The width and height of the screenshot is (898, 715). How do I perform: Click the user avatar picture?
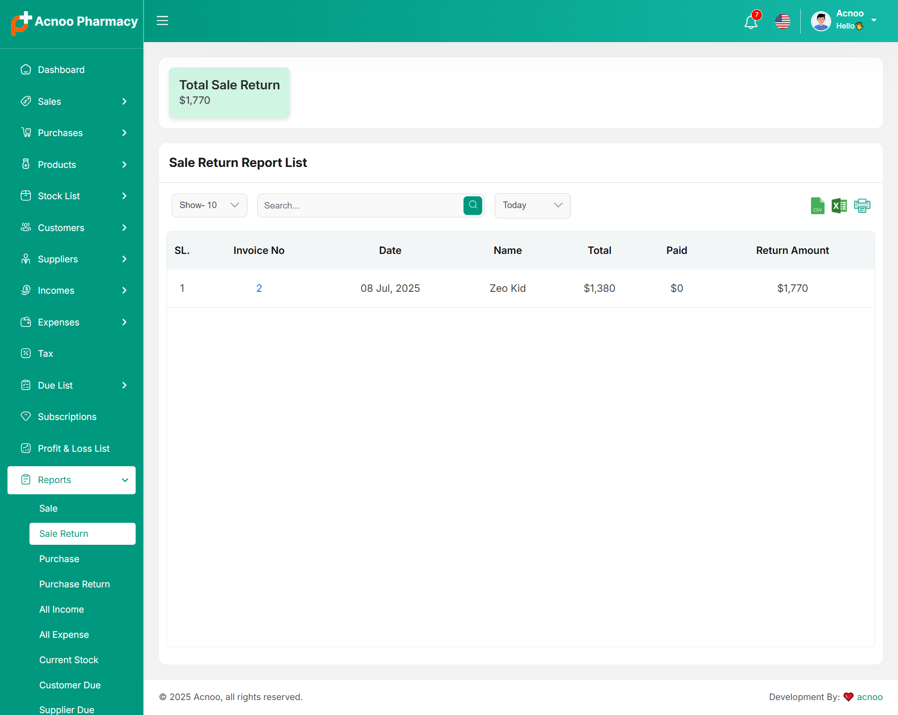(821, 21)
